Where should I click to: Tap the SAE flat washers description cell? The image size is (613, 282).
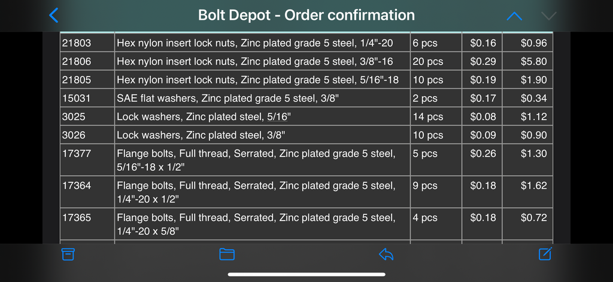[x=262, y=99]
